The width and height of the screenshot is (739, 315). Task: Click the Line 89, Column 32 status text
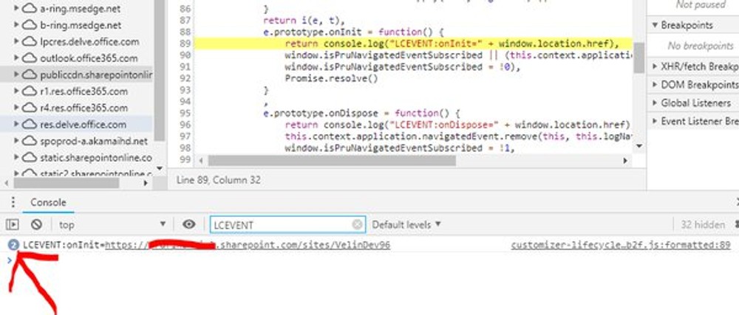tap(218, 180)
